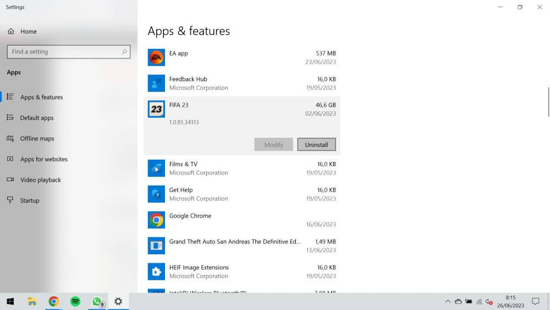
Task: Open the Wi-Fi network tray icon
Action: click(479, 302)
